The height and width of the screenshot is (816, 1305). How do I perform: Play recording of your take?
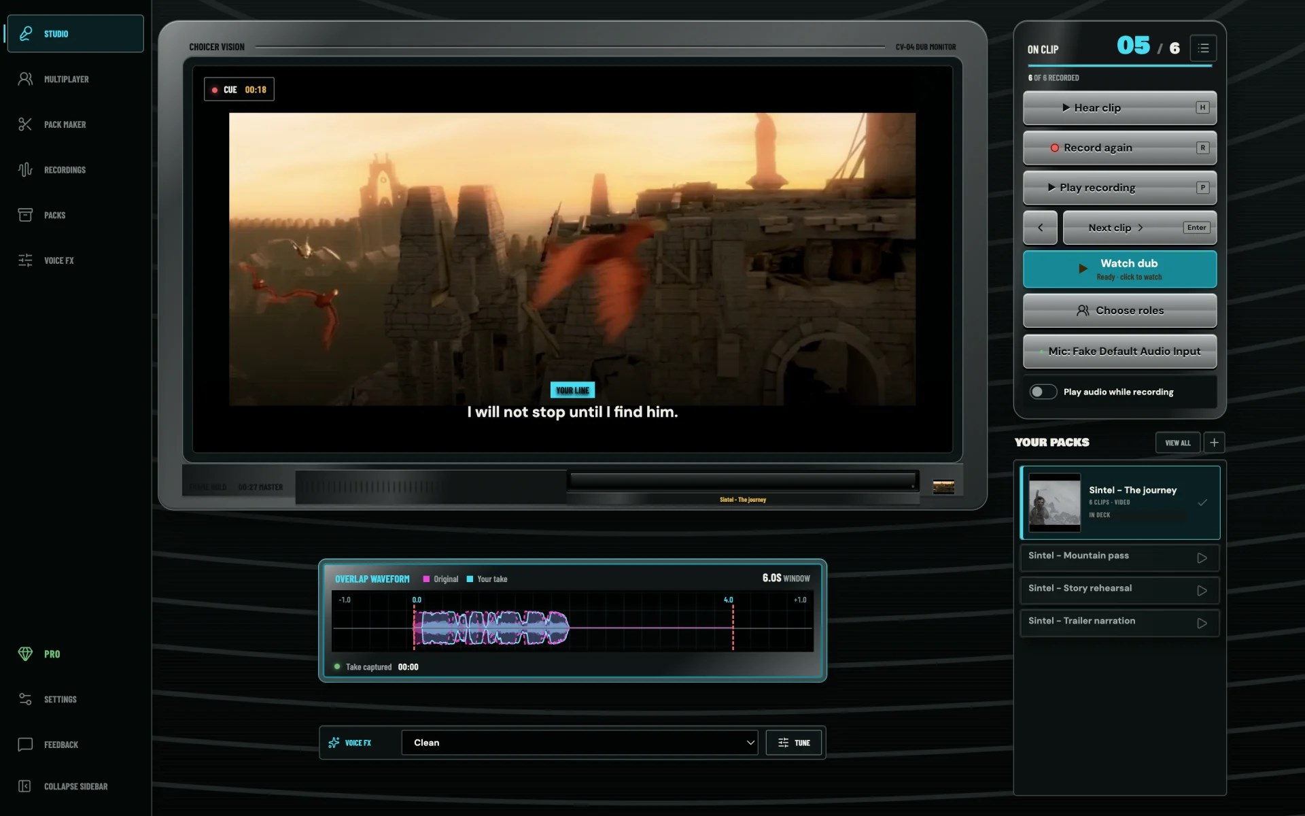1119,188
